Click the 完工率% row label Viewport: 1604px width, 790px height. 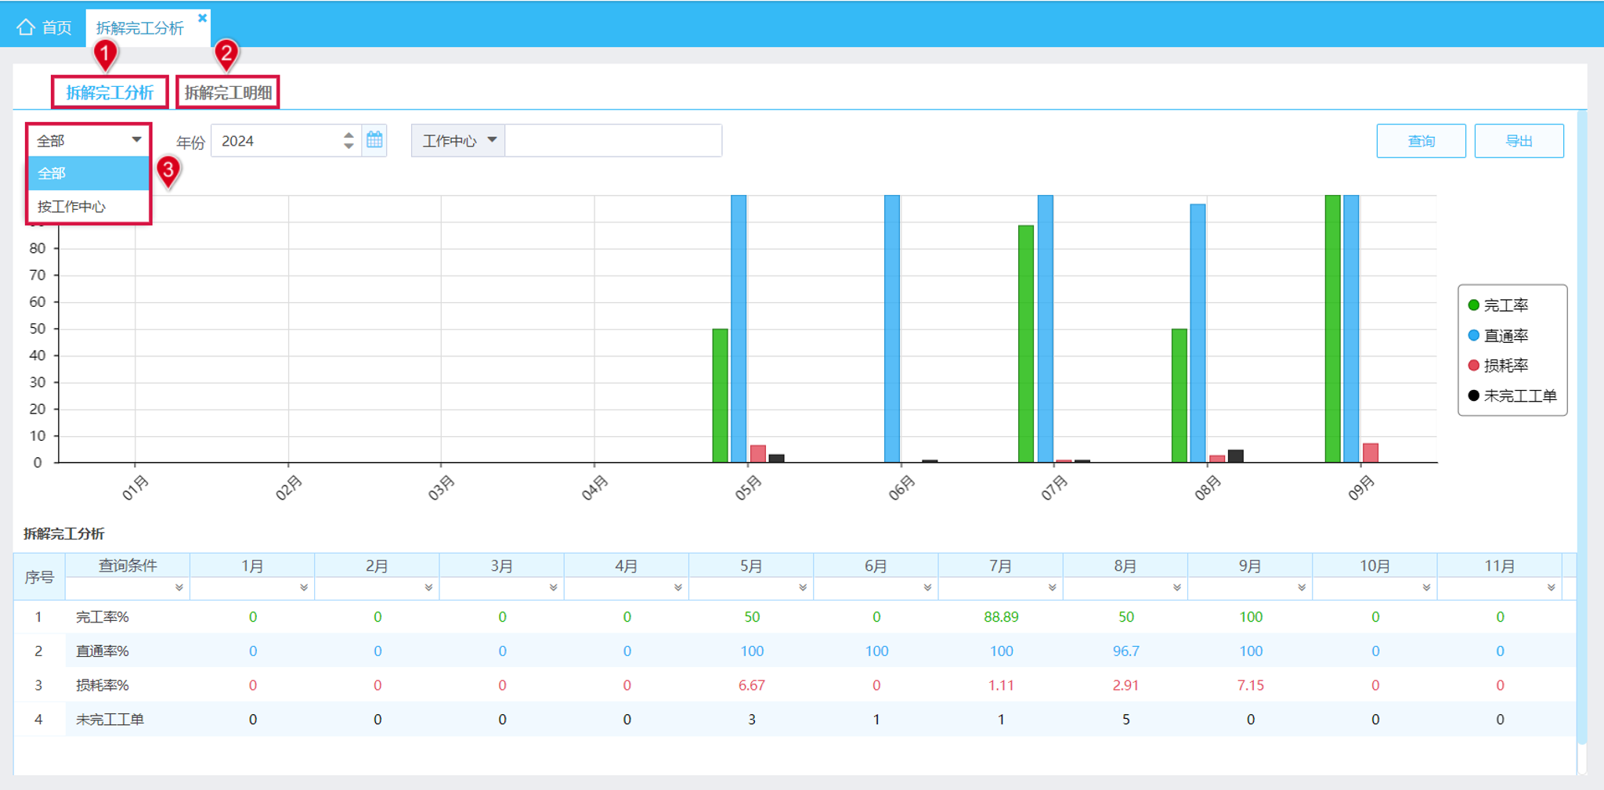pyautogui.click(x=102, y=617)
